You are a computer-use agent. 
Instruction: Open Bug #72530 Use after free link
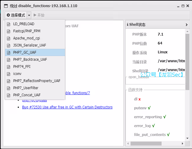pyautogui.click(x=67, y=107)
